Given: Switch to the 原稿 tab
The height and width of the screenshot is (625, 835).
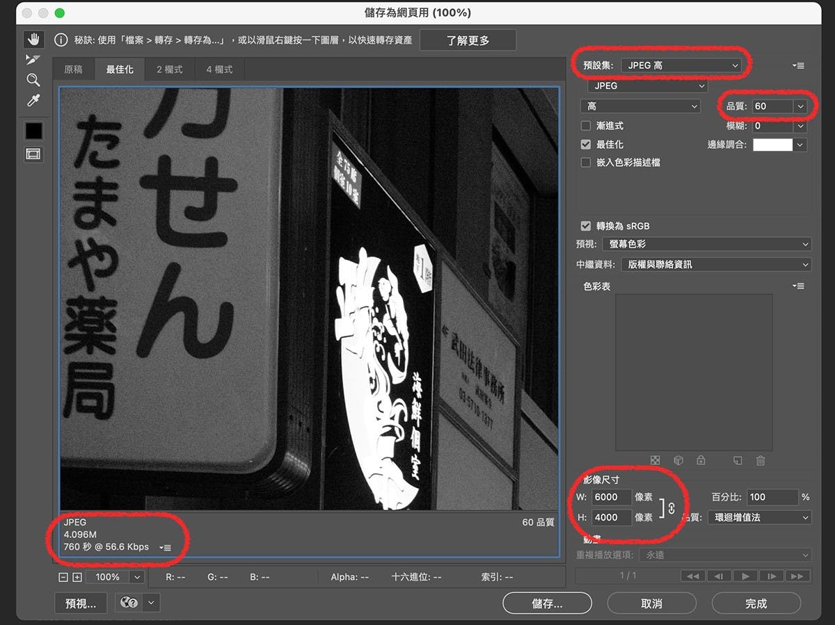Looking at the screenshot, I should (x=73, y=70).
